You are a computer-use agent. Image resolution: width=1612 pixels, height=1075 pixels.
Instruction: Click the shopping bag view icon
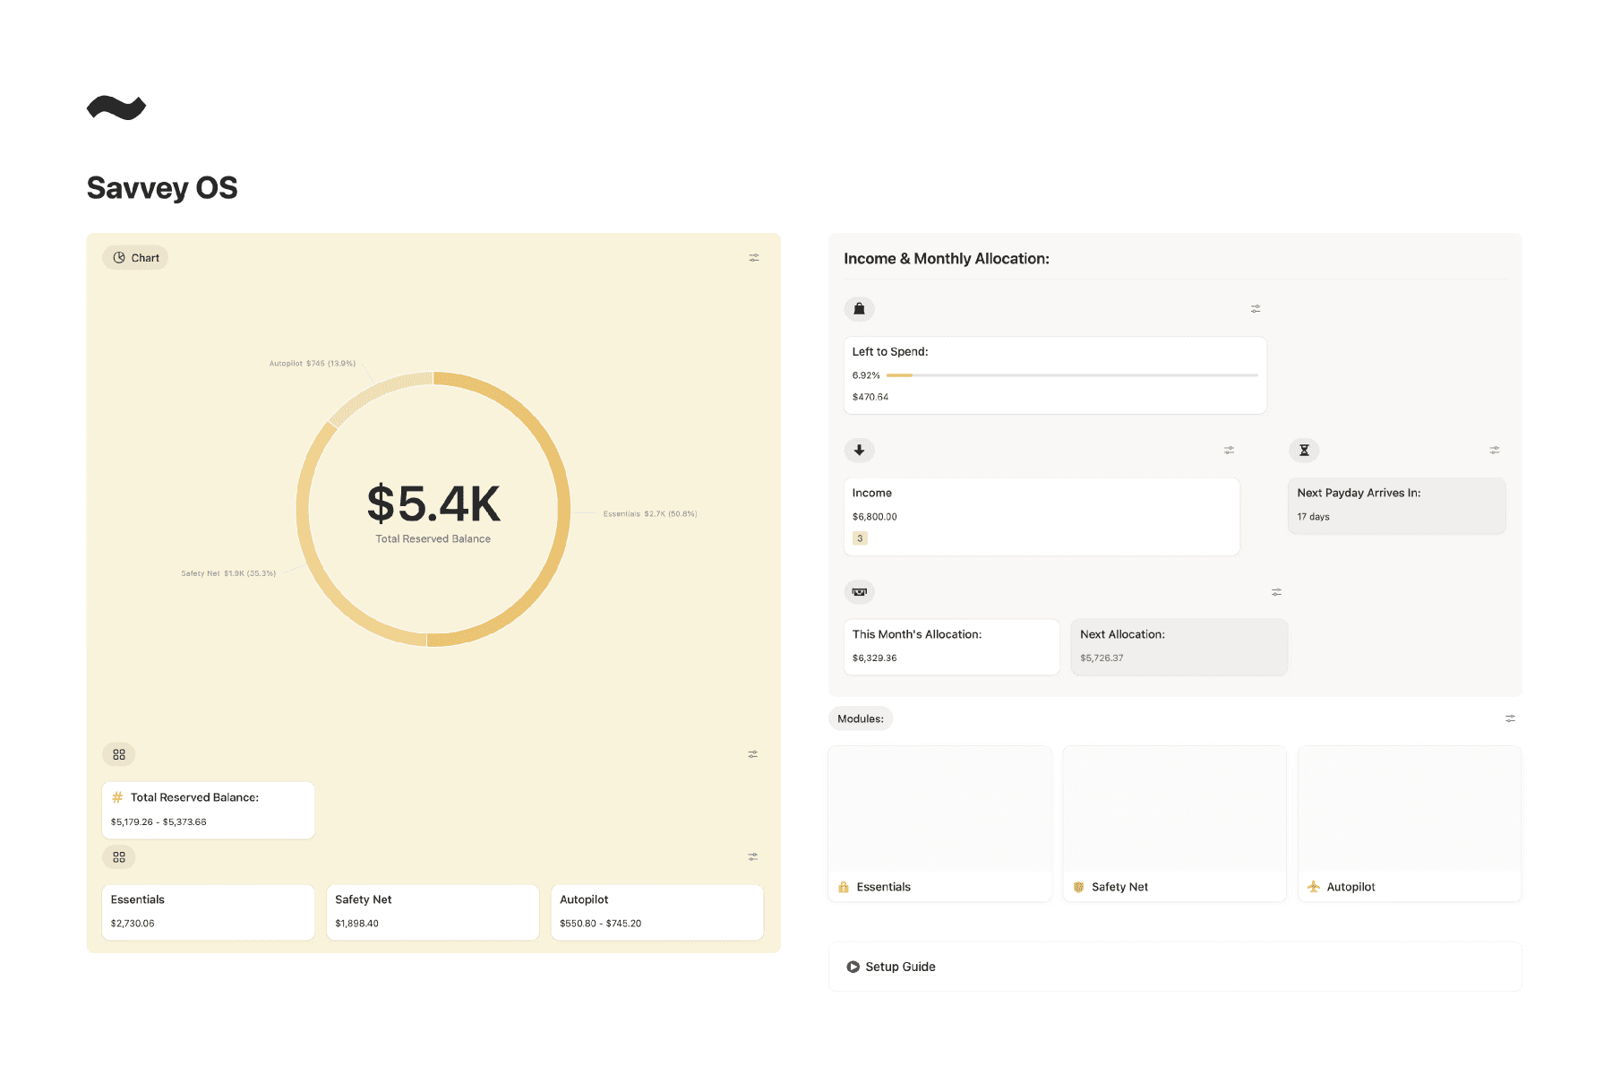click(x=859, y=309)
